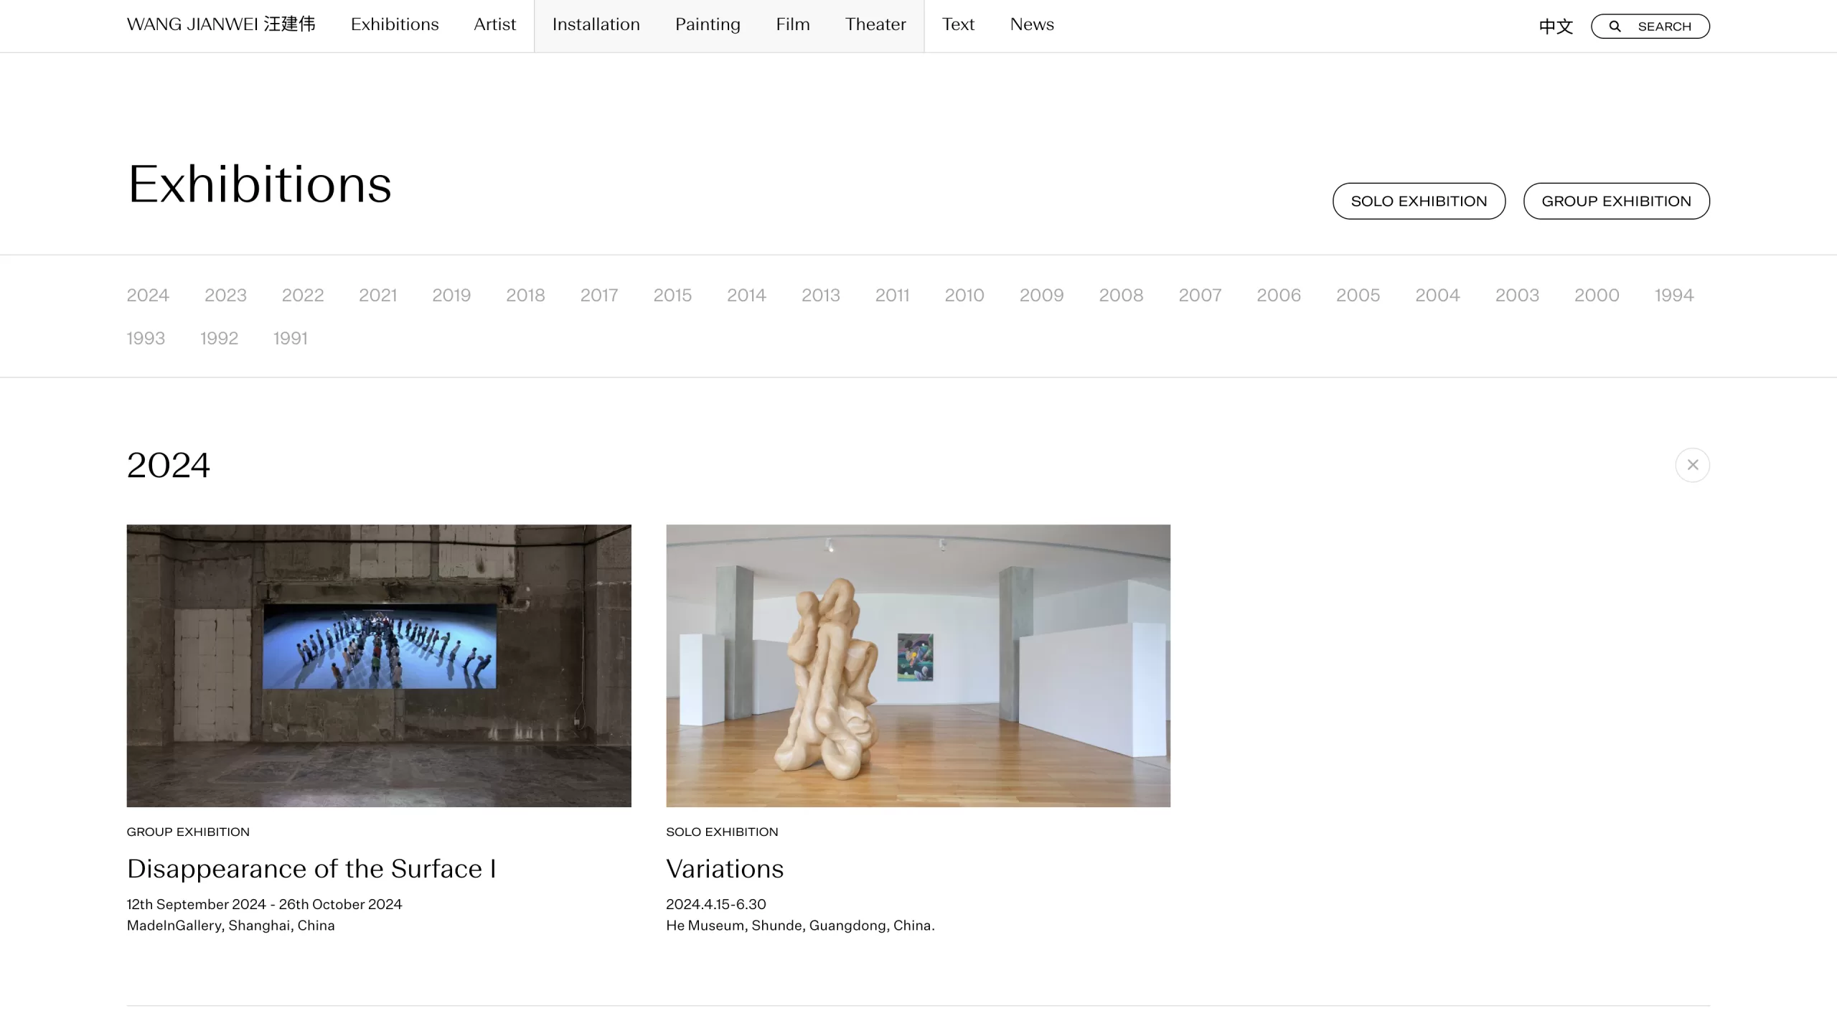The image size is (1837, 1011).
Task: Go to Exhibitions in the nav bar
Action: pyautogui.click(x=395, y=24)
